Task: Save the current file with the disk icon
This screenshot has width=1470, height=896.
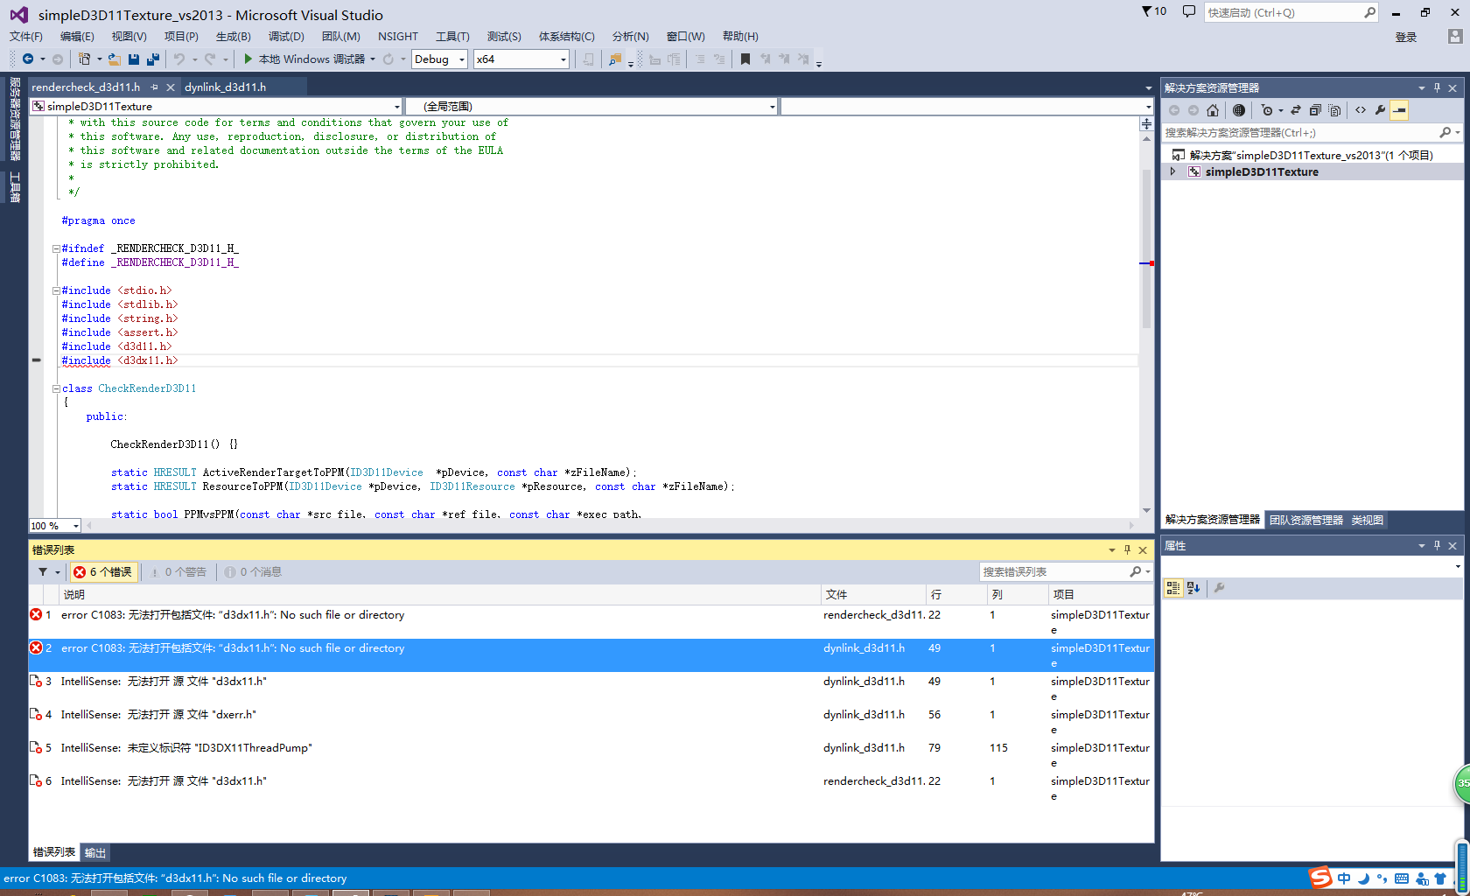Action: click(x=134, y=59)
